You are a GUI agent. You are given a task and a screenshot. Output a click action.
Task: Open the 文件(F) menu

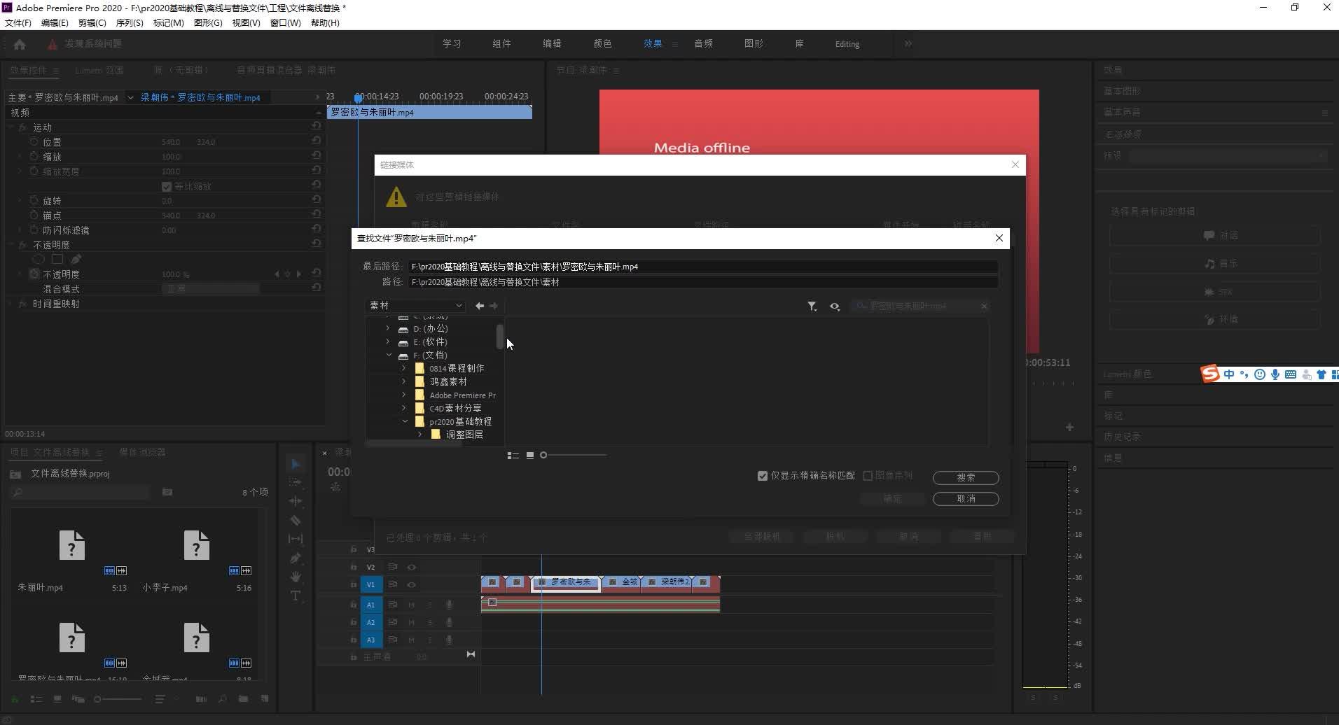[18, 23]
